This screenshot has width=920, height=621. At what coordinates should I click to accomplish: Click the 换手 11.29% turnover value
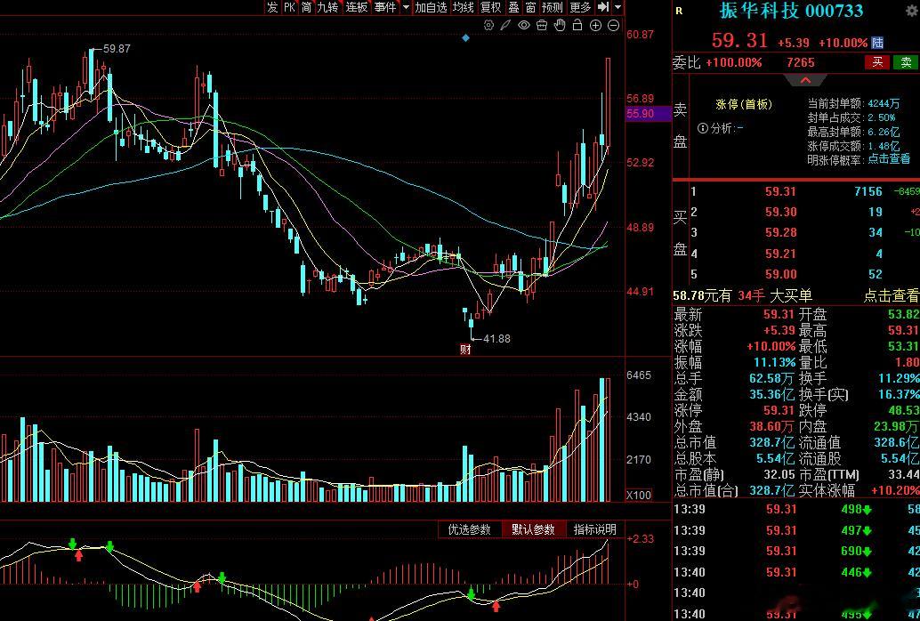point(900,378)
